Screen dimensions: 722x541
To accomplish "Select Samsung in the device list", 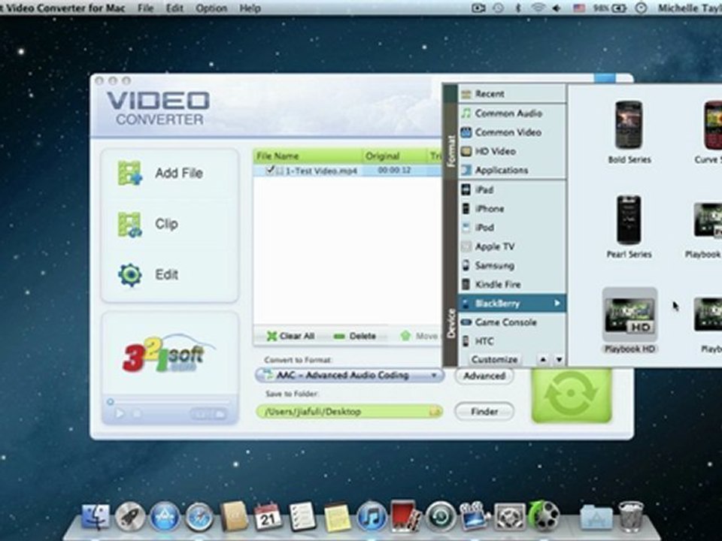I will pos(512,265).
